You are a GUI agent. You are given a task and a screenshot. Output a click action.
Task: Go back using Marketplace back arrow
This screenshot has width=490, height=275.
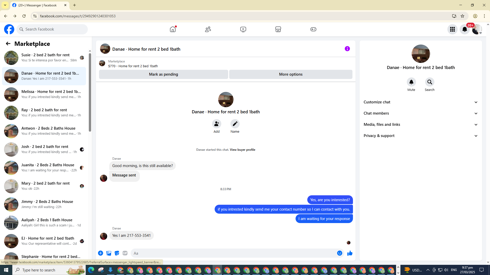pyautogui.click(x=8, y=44)
